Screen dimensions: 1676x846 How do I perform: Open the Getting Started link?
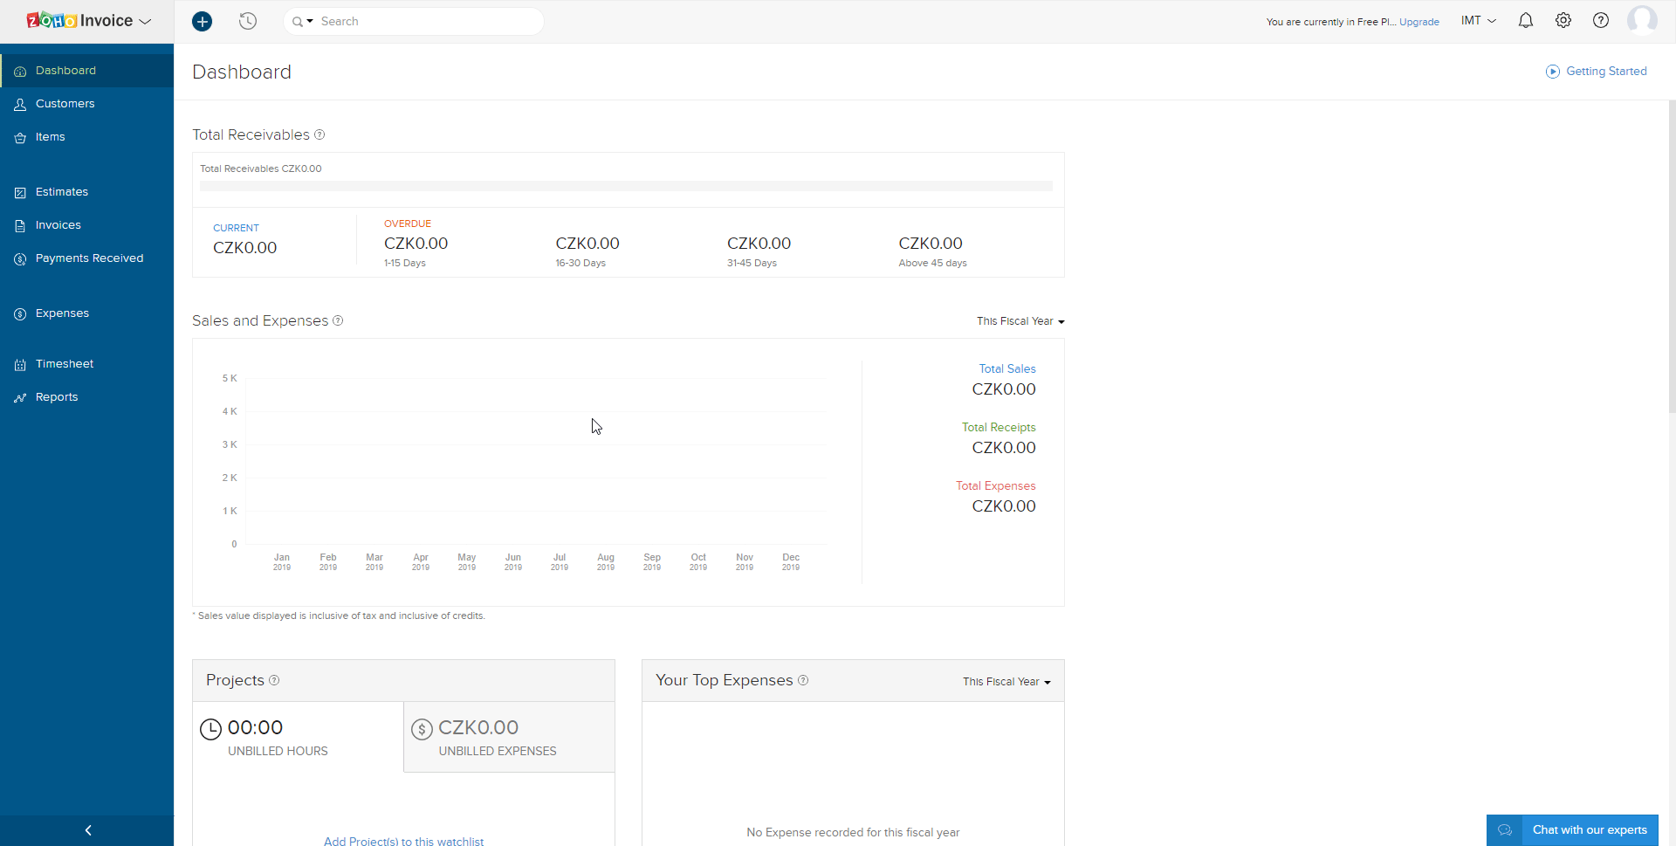(1596, 72)
